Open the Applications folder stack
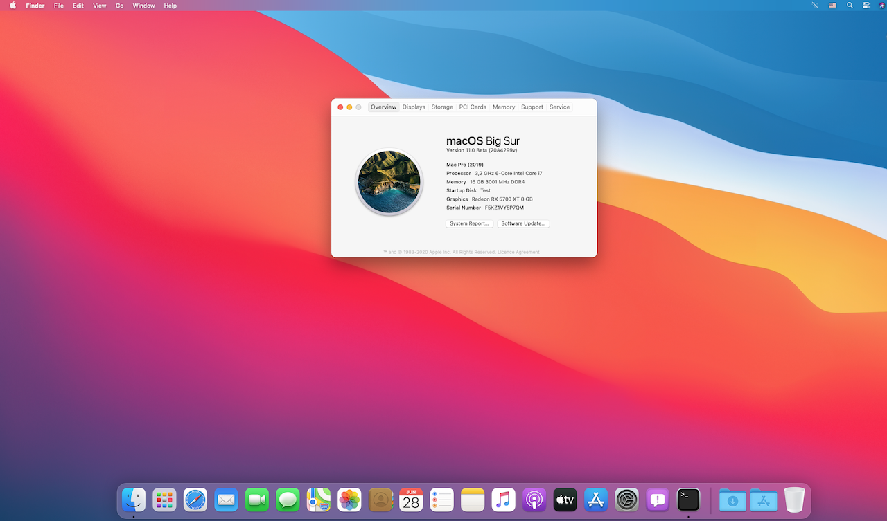887x521 pixels. pos(764,500)
